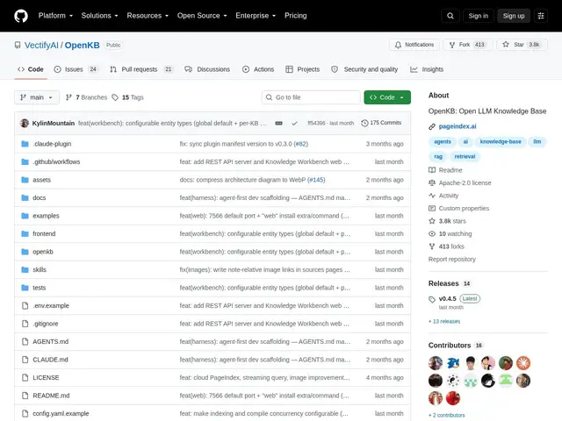The height and width of the screenshot is (421, 562).
Task: Click the repository icon beside VectifyAI
Action: pos(18,45)
